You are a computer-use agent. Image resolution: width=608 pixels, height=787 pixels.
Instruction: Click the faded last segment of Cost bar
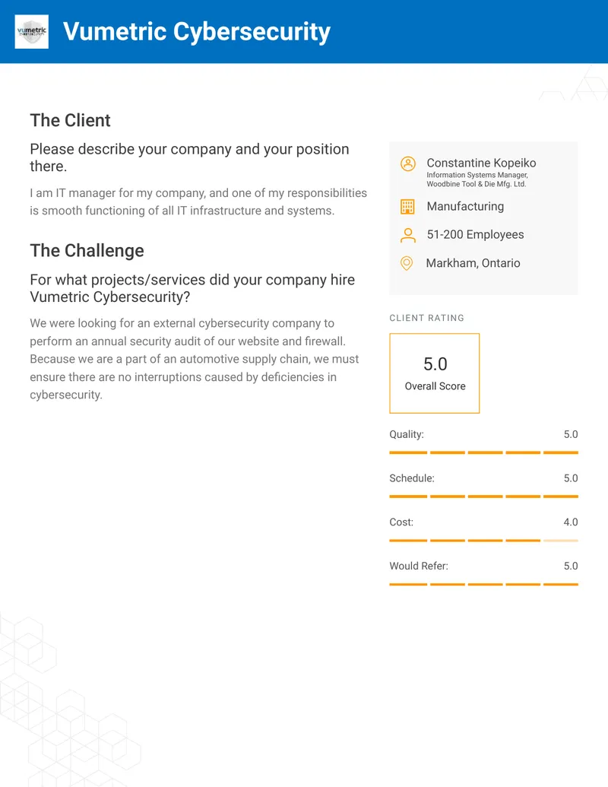pos(561,541)
